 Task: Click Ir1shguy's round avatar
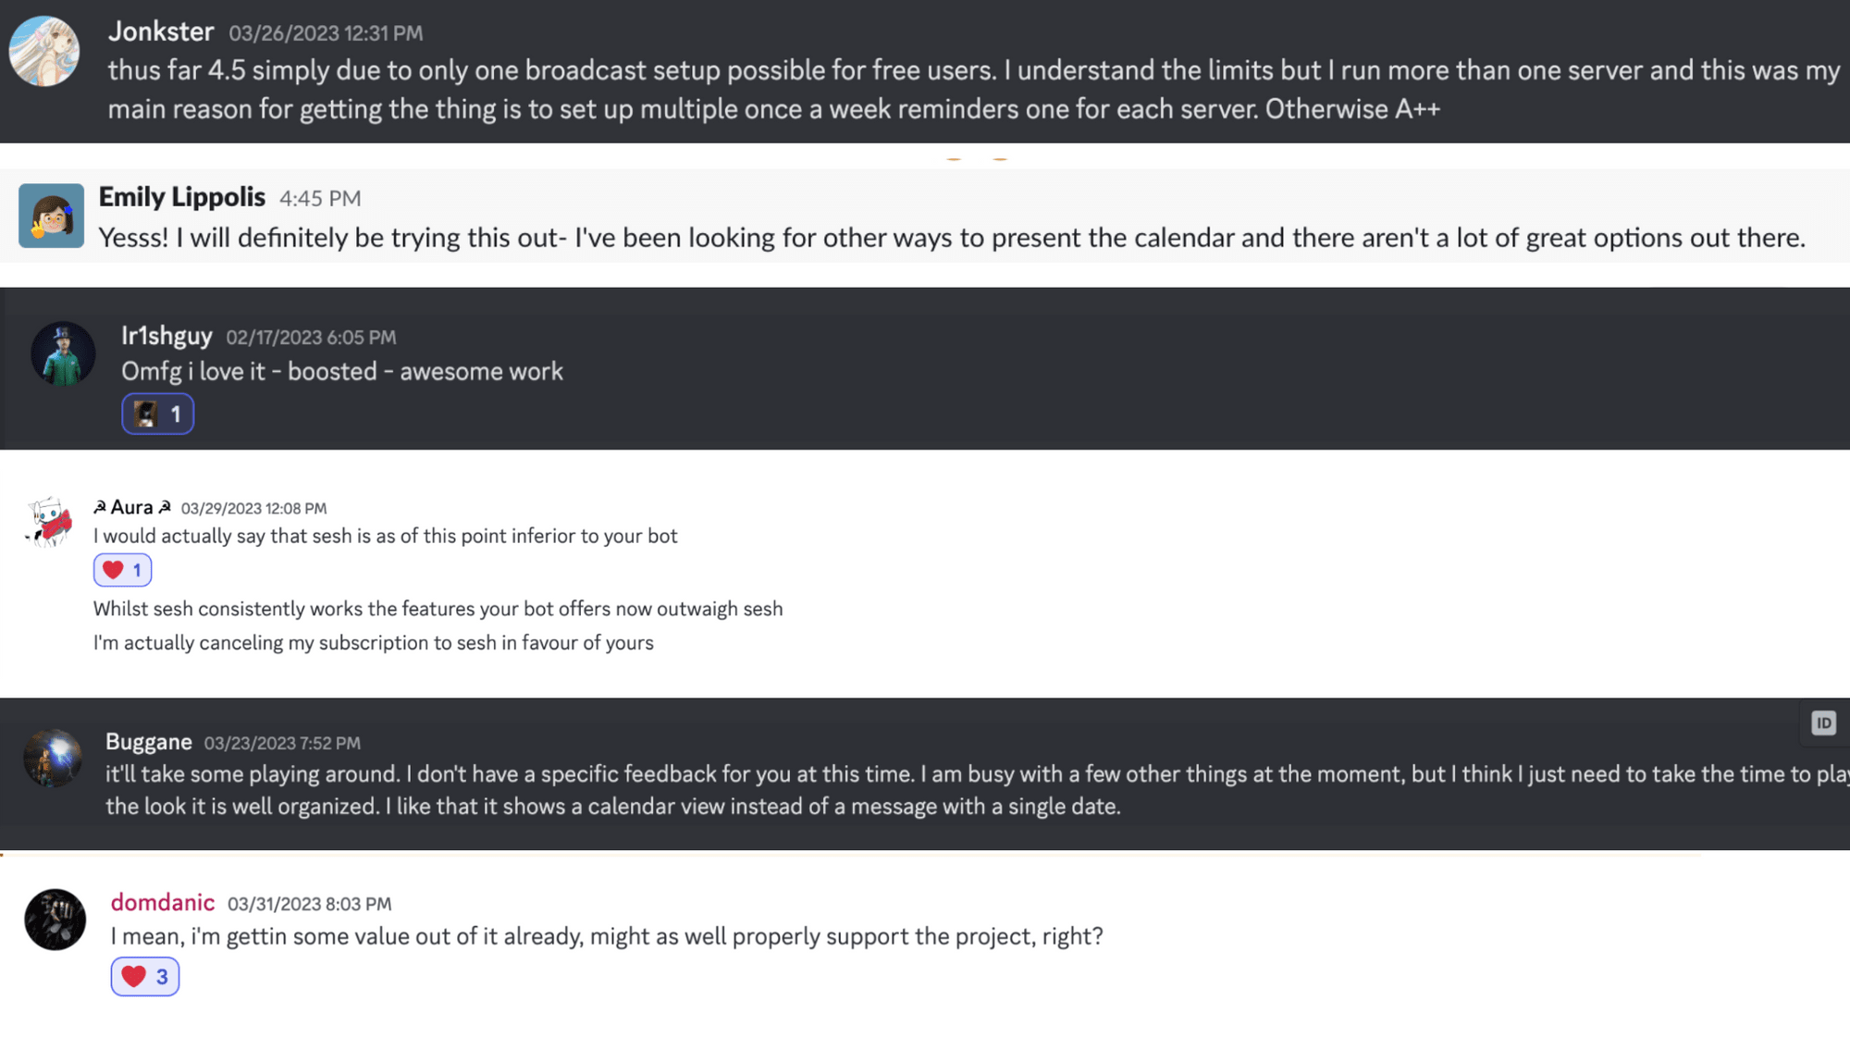[x=63, y=353]
